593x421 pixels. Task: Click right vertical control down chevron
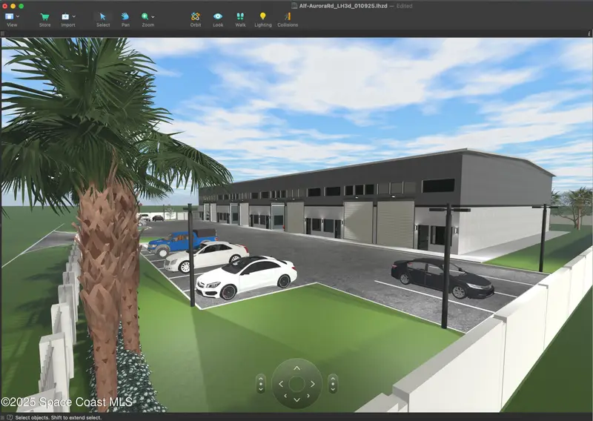pos(333,389)
